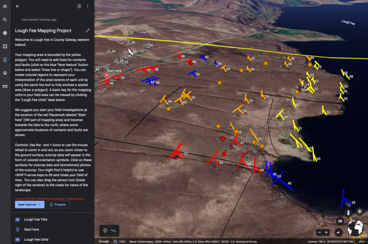
Task: Select the Lough Fee Title item
Action: [x=36, y=219]
